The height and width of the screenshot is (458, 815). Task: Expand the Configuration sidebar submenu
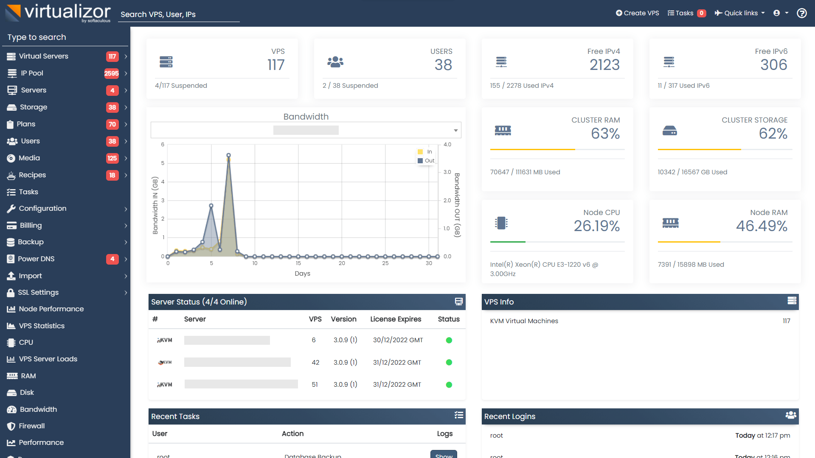42,208
